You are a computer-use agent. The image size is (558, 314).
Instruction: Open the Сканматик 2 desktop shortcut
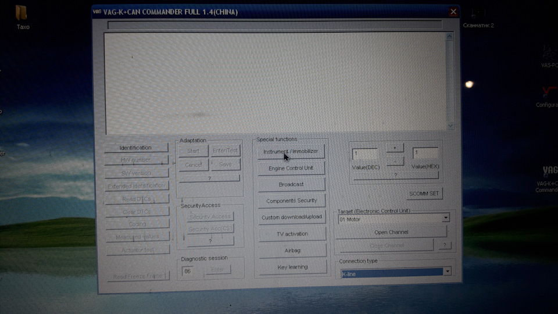[x=478, y=19]
